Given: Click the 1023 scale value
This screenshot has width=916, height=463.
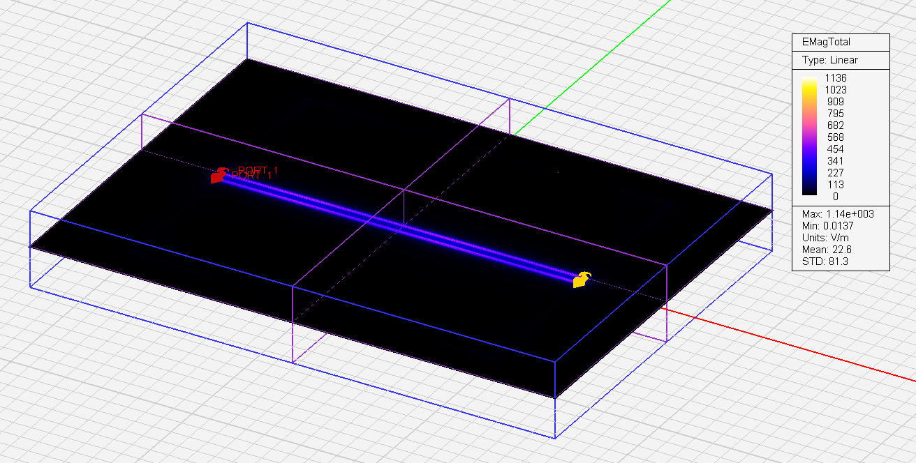Looking at the screenshot, I should tap(836, 90).
